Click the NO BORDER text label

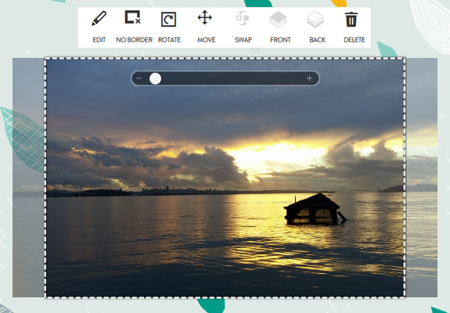pyautogui.click(x=134, y=40)
